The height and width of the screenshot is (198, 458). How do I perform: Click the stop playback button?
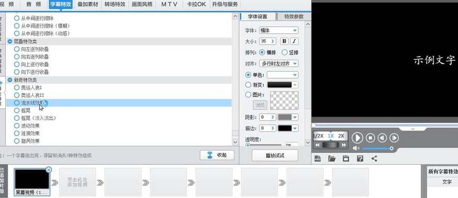point(370,138)
